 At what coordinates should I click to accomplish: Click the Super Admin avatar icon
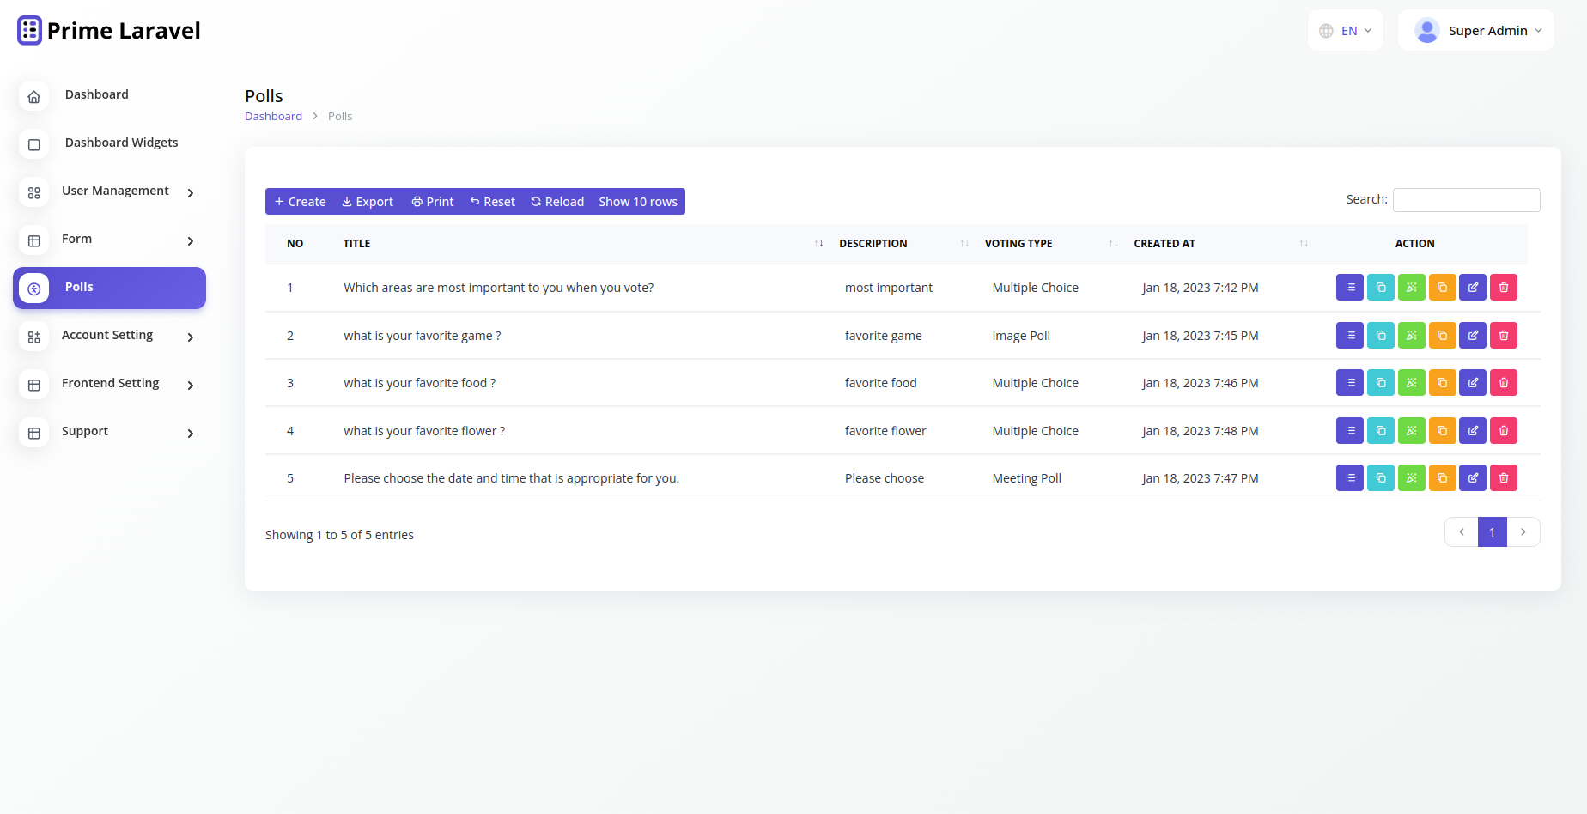[x=1426, y=31]
